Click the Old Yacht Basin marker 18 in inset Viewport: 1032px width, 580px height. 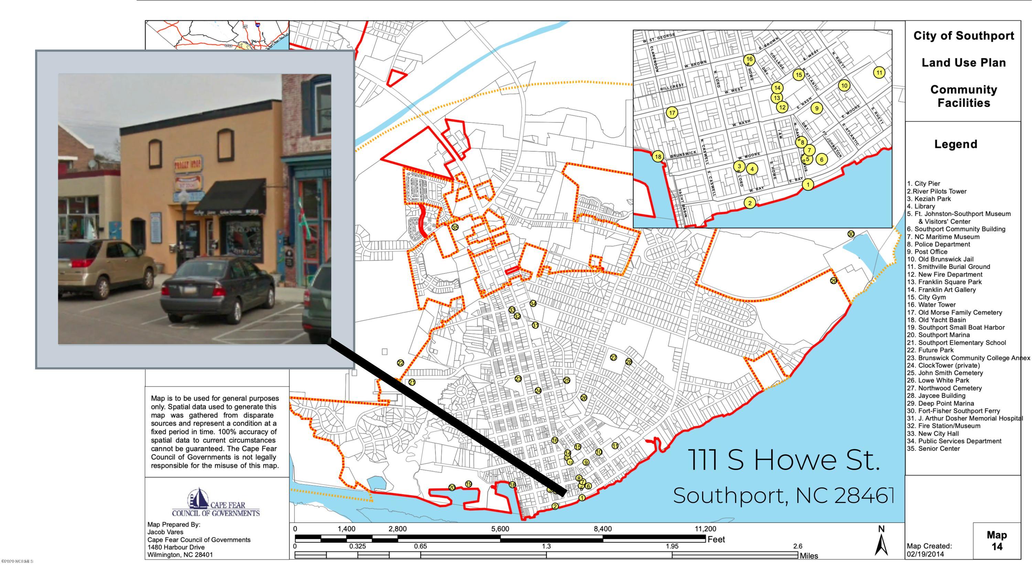pyautogui.click(x=658, y=156)
